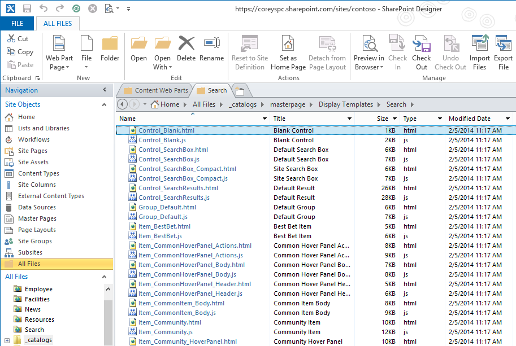Click the green Refresh icon

tap(76, 8)
